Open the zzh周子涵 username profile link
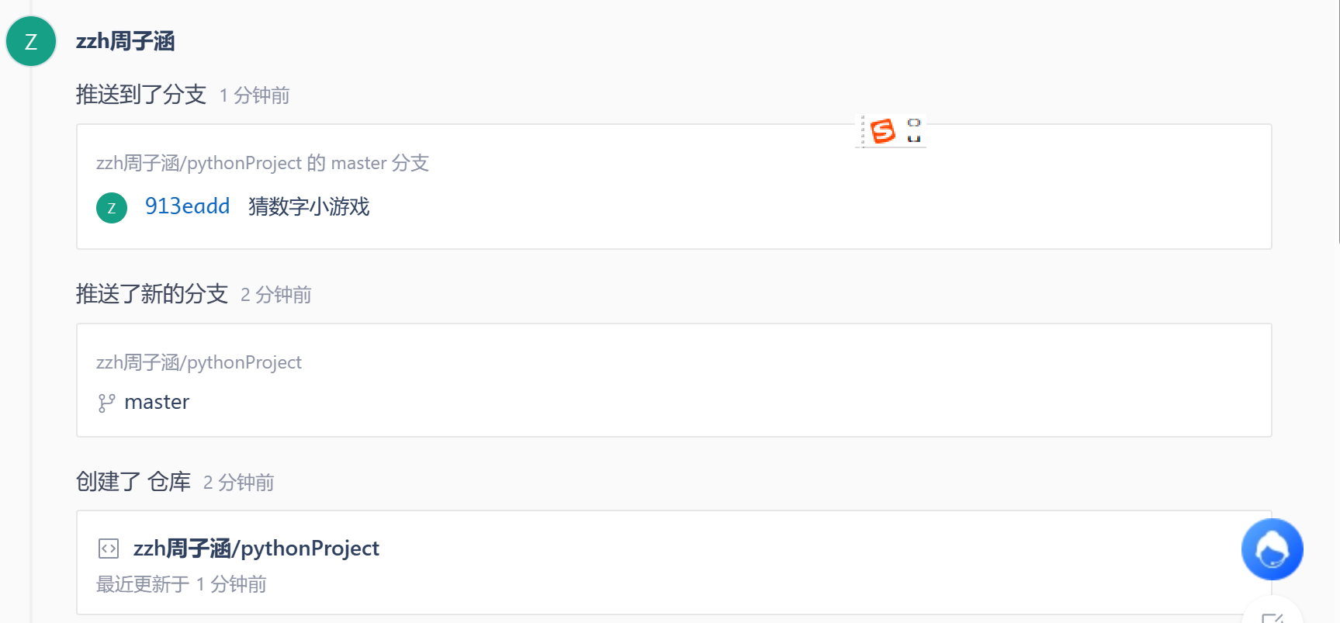The image size is (1340, 623). (x=125, y=41)
